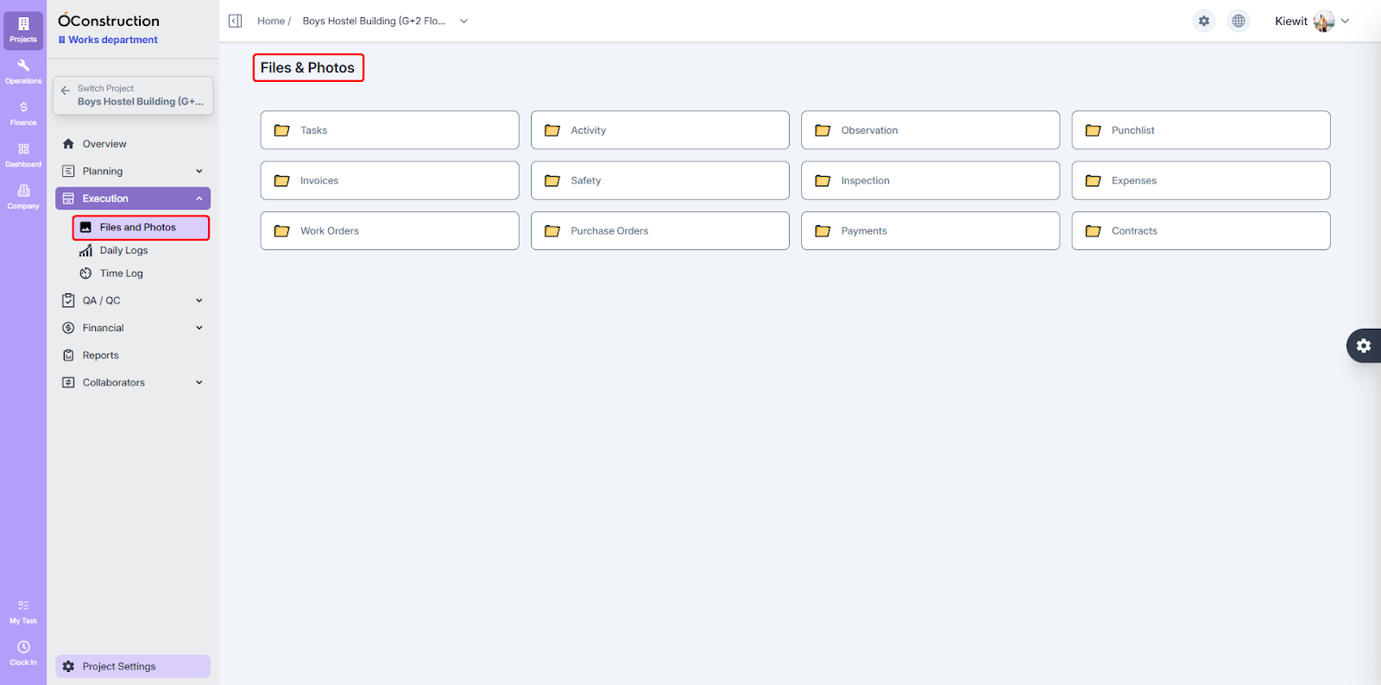
Task: Open the Projects section in left rail
Action: pyautogui.click(x=23, y=29)
